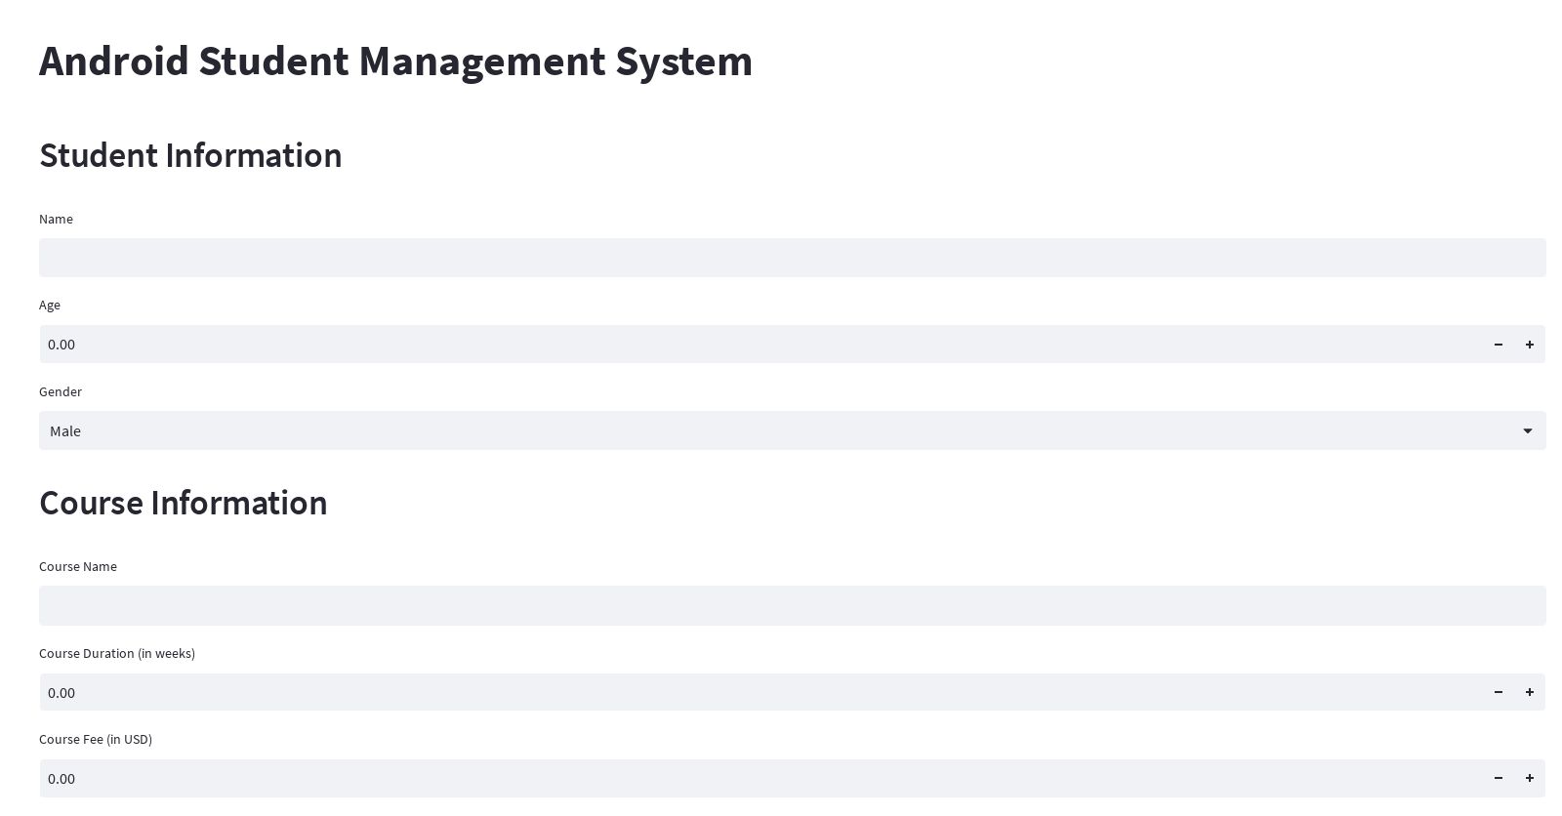Viewport: 1562px width, 816px height.
Task: Increment the Age value using the stepper
Action: coord(1530,345)
